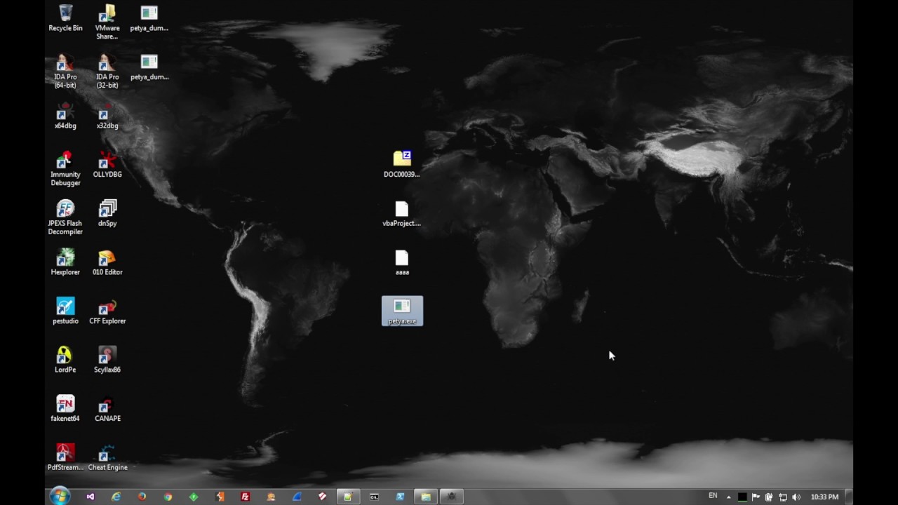Select the CFF Explorer shortcut
Screen dimensions: 898x505
coord(107,311)
